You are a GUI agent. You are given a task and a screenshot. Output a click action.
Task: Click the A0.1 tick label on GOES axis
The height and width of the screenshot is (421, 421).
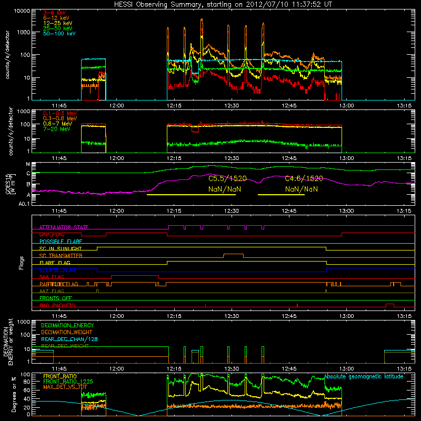pos(24,204)
